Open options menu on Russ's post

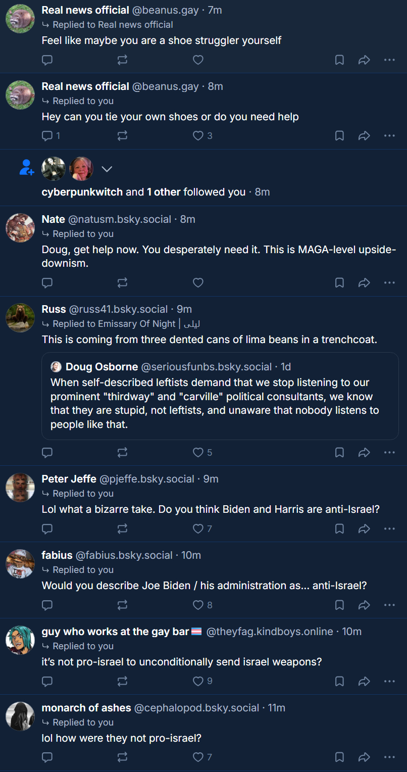coord(389,453)
